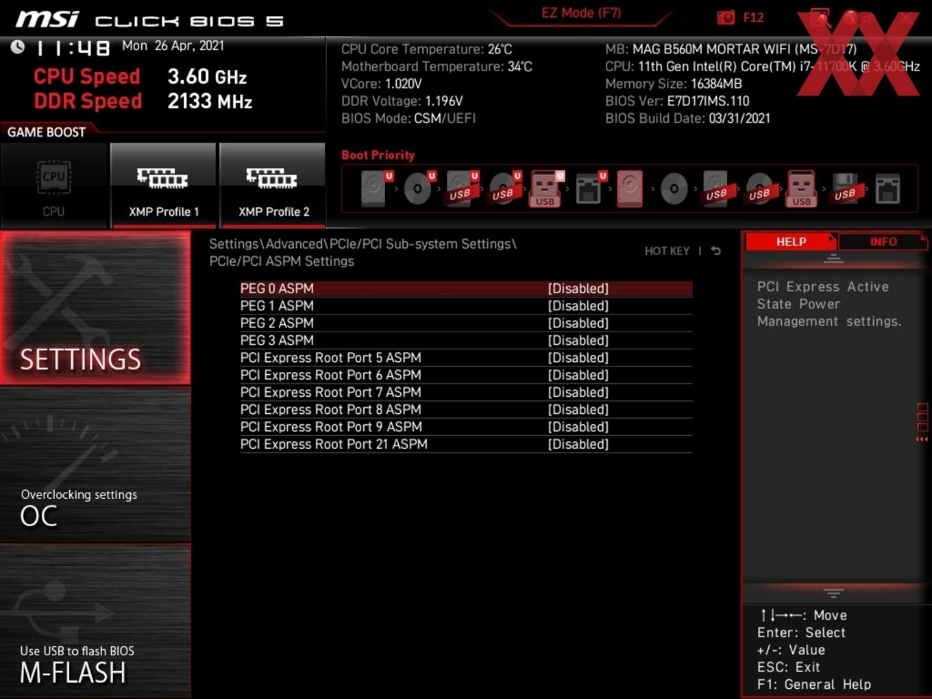Toggle the CPU Game Boost button
Viewport: 932px width, 699px height.
pos(53,185)
